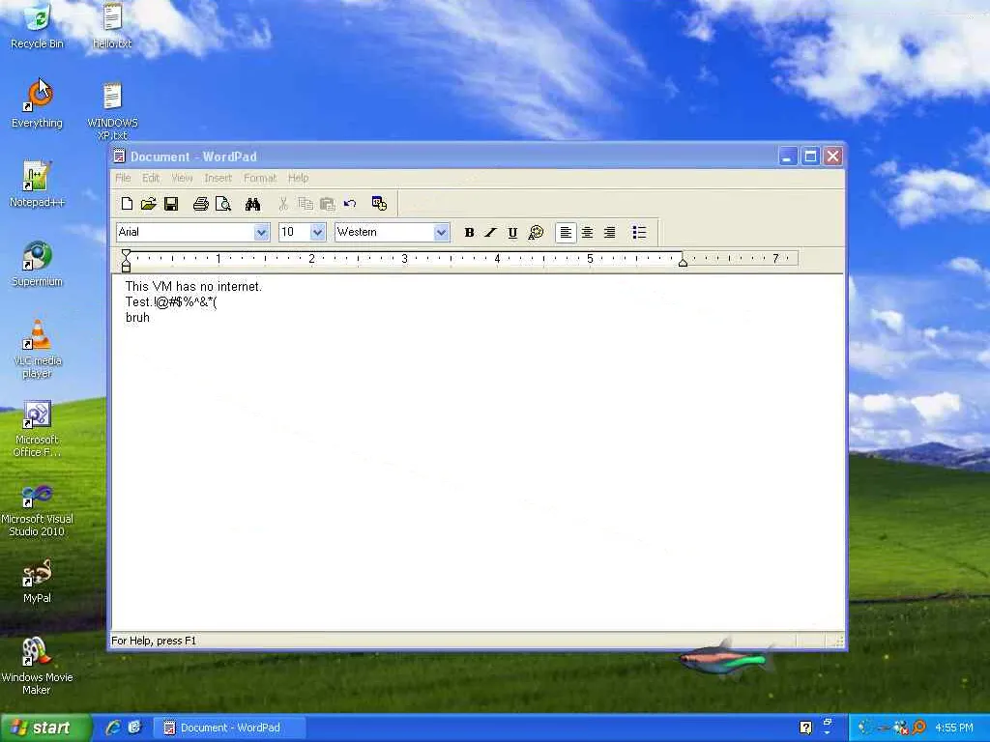The height and width of the screenshot is (742, 990).
Task: Align text right
Action: (x=609, y=232)
